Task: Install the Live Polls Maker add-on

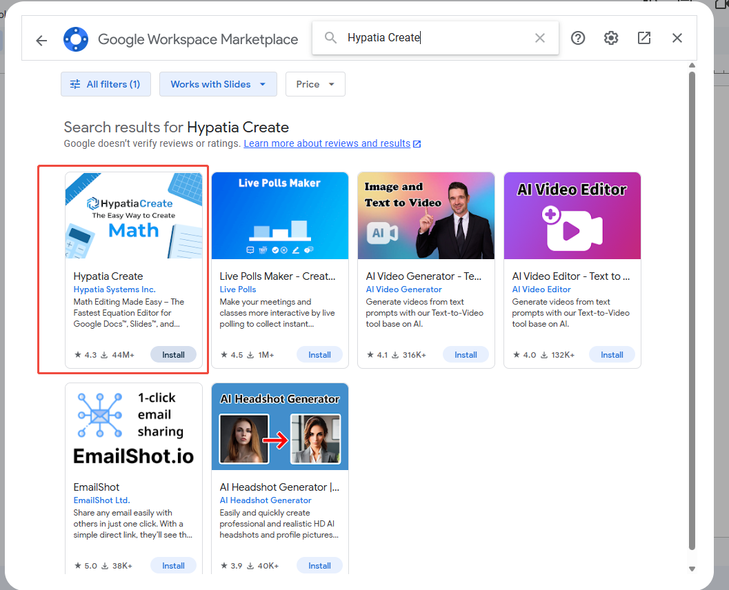Action: click(319, 354)
